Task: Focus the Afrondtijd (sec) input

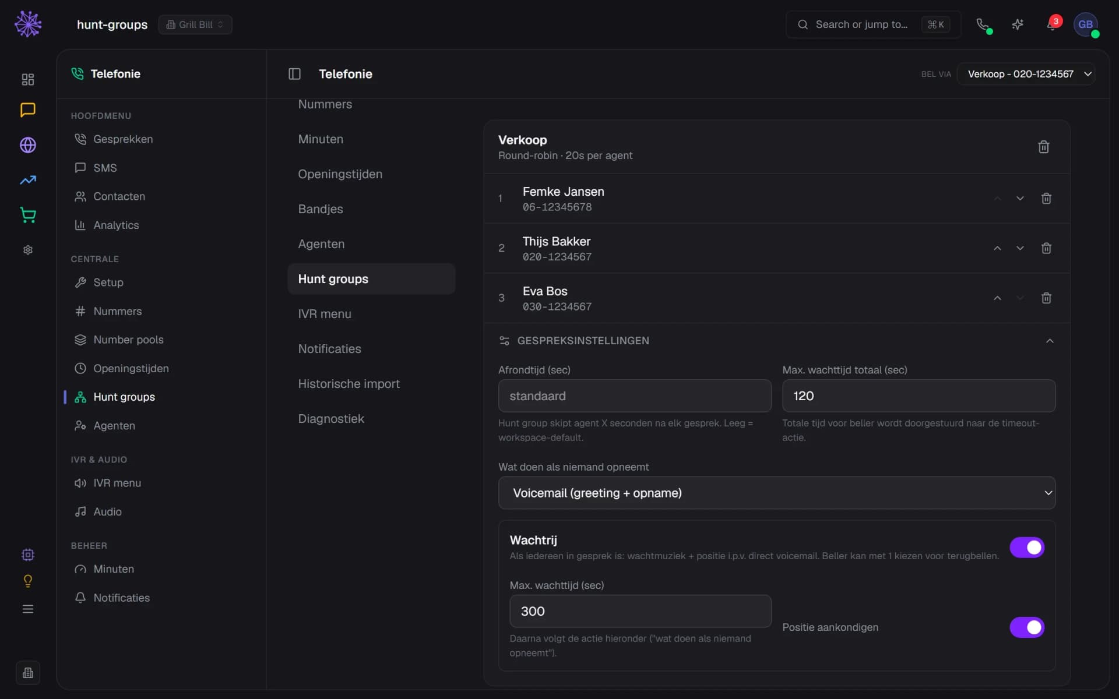Action: tap(635, 396)
